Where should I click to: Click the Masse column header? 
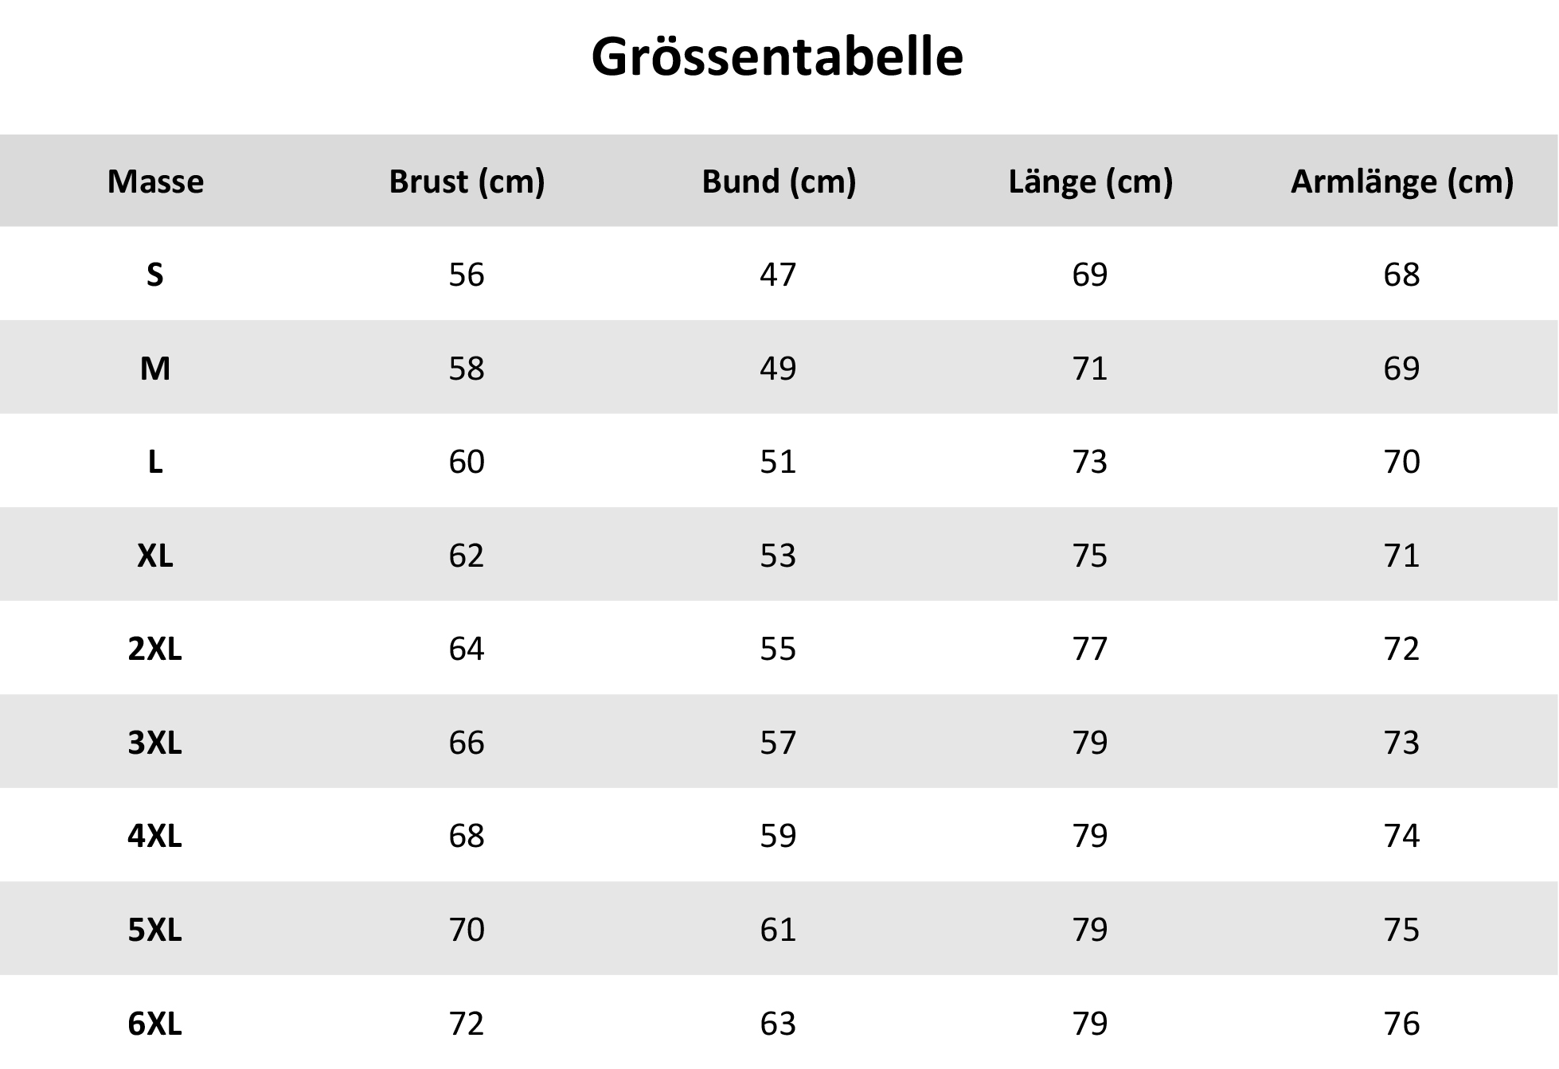(155, 181)
